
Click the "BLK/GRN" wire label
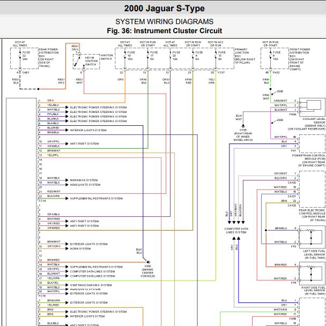click(x=53, y=196)
